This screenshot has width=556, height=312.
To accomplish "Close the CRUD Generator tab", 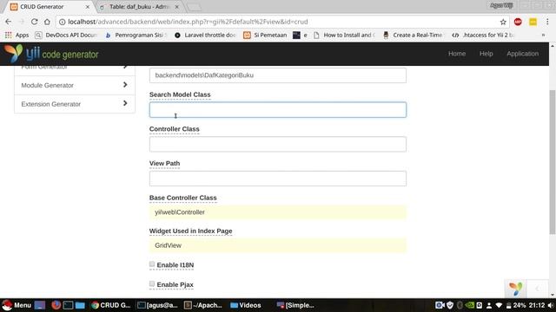I will tap(88, 7).
